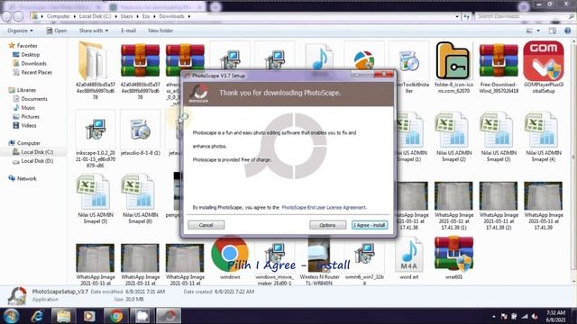Show hidden tray icons arrow
577x324 pixels.
pyautogui.click(x=493, y=316)
